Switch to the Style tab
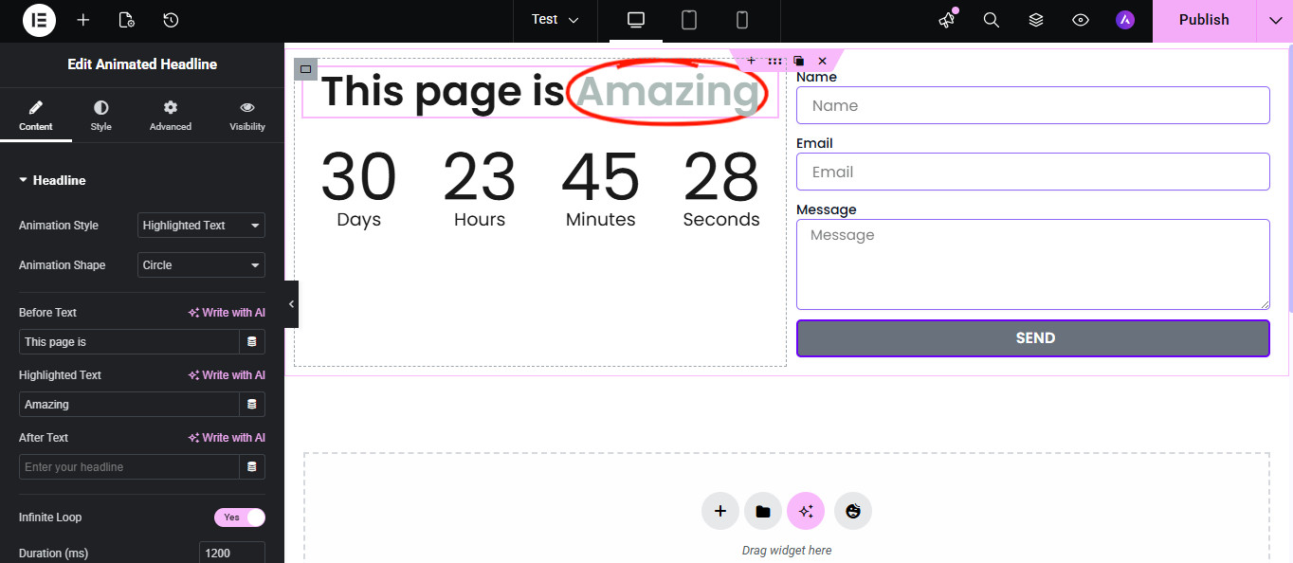The image size is (1293, 563). (x=101, y=116)
